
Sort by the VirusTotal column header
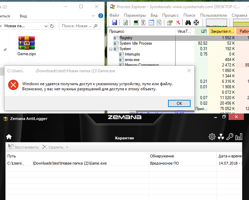pos(185,31)
